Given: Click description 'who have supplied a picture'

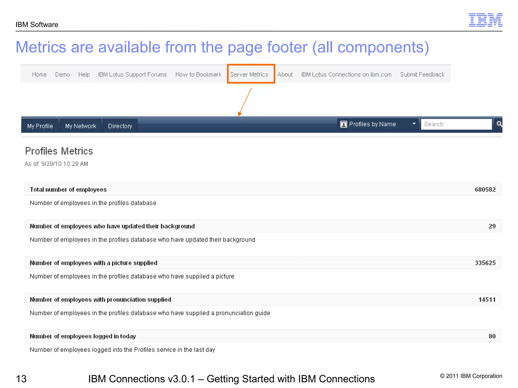Looking at the screenshot, I should [x=132, y=276].
